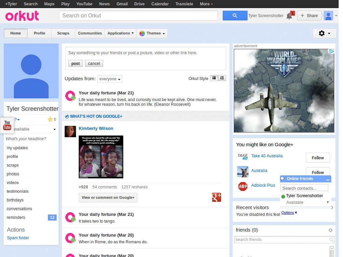Switch to the compact list Orkut Style view
The image size is (343, 257).
click(222, 78)
